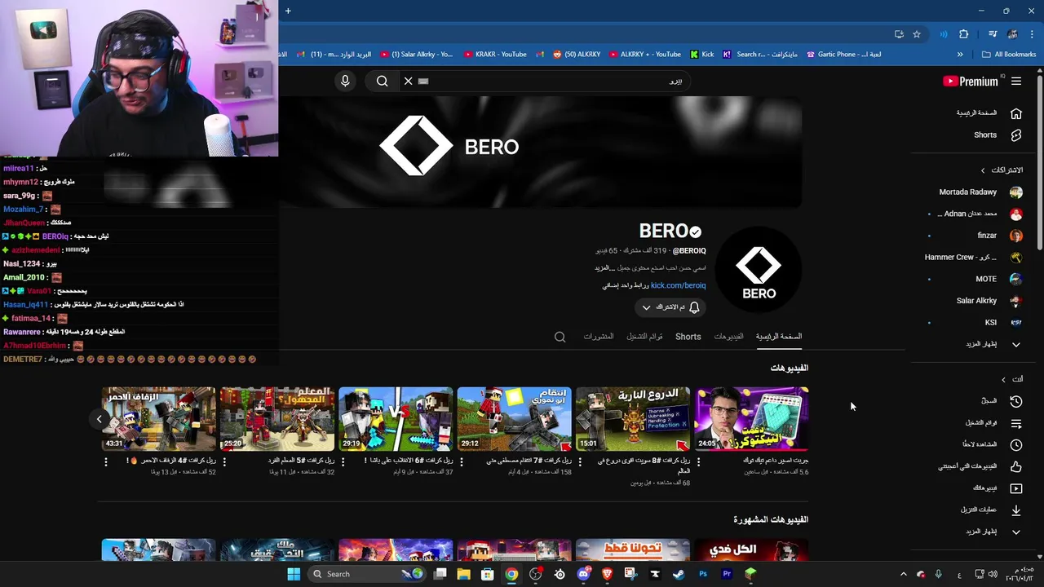Open the Chrome extensions puzzle icon
Screen dimensions: 1044x587
(964, 34)
